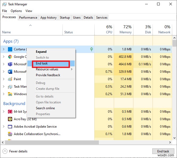Click the vertical scrollbar down arrow
The height and width of the screenshot is (158, 177).
pyautogui.click(x=174, y=138)
